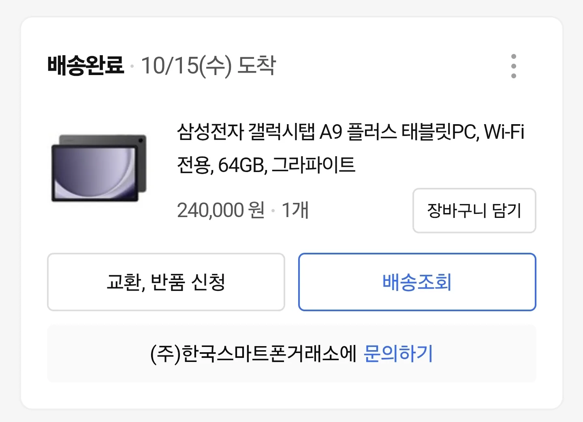Open the three-dot more options menu

tap(513, 66)
